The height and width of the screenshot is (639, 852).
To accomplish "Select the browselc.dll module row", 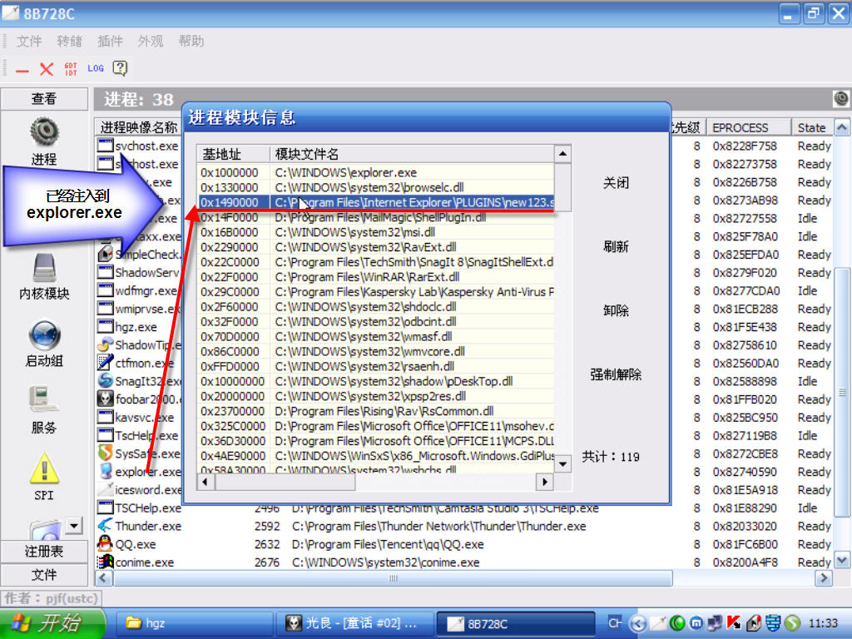I will click(x=376, y=187).
